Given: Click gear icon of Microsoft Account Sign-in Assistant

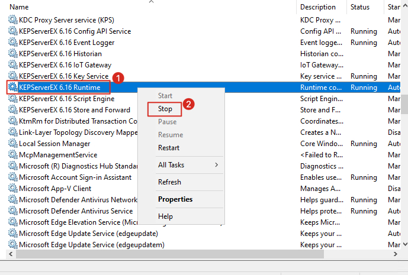Looking at the screenshot, I should pos(13,177).
